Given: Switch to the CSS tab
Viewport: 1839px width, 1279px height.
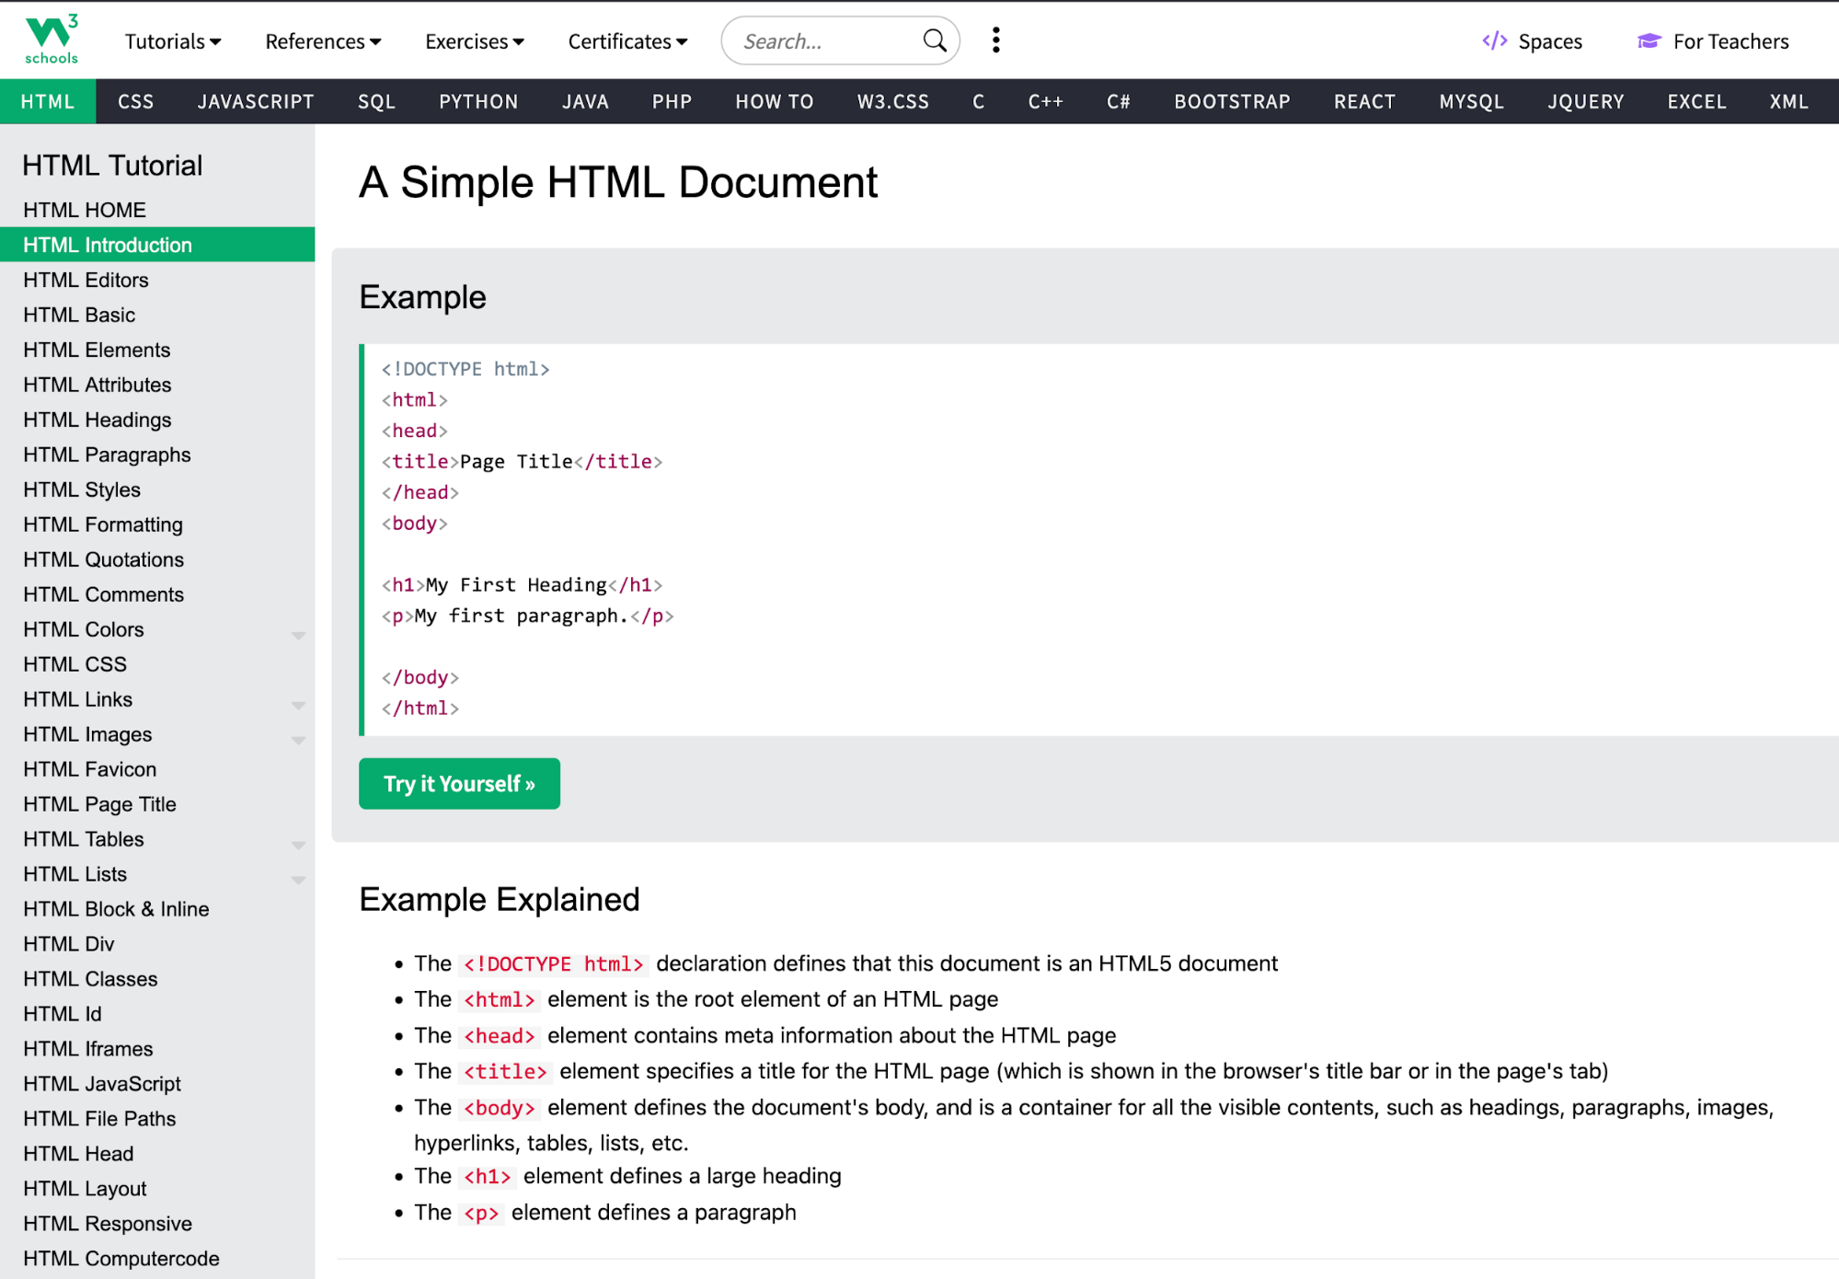Looking at the screenshot, I should click(135, 101).
